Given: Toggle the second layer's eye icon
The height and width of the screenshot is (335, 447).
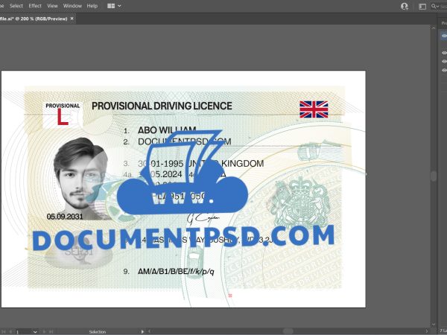Looking at the screenshot, I should (x=444, y=53).
